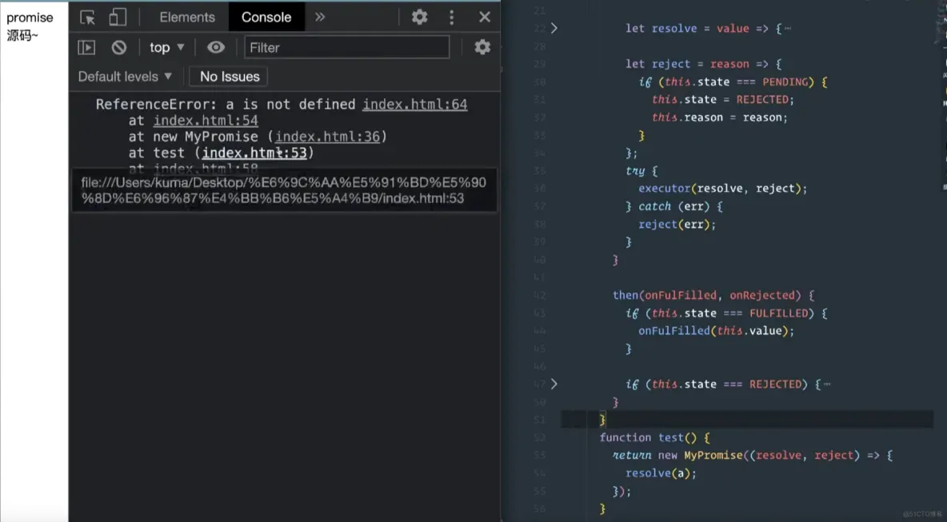Viewport: 947px width, 522px height.
Task: Open the top context dropdown
Action: 167,48
